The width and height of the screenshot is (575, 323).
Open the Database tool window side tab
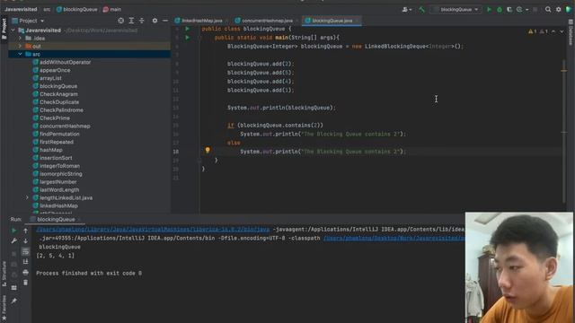tap(571, 32)
